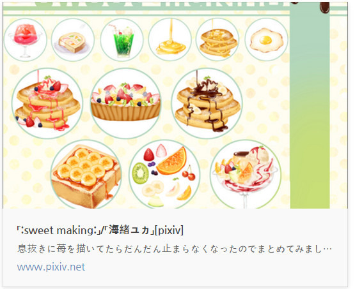Select the green melon soda drink icon
Image resolution: width=355 pixels, height=289 pixels.
tap(122, 40)
